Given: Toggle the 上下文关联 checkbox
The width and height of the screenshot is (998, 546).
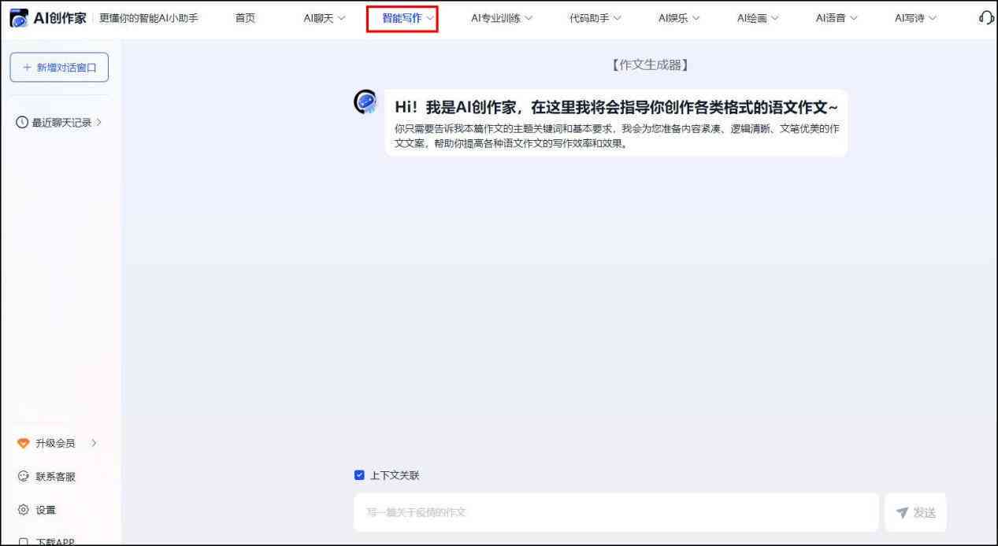Looking at the screenshot, I should click(359, 475).
